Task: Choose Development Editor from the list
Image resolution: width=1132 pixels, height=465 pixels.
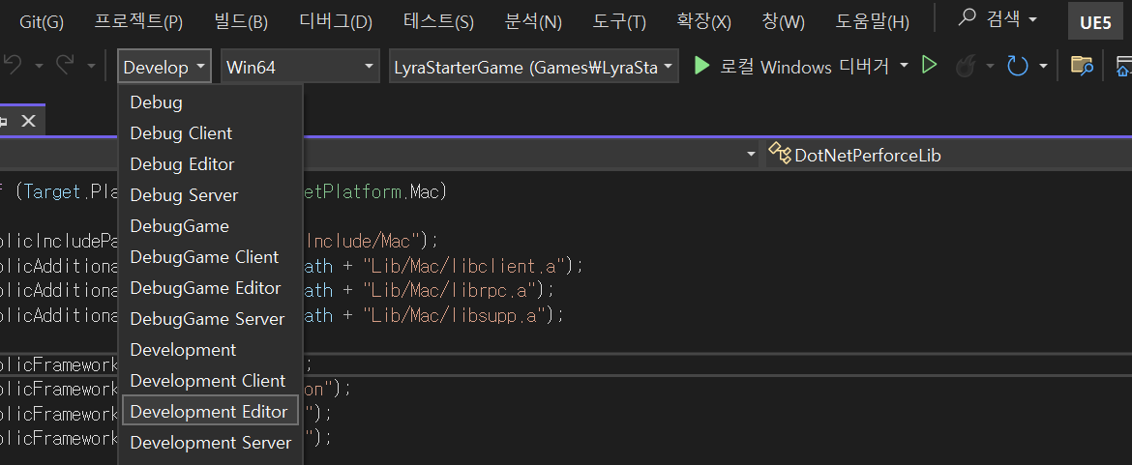Action: (x=209, y=412)
